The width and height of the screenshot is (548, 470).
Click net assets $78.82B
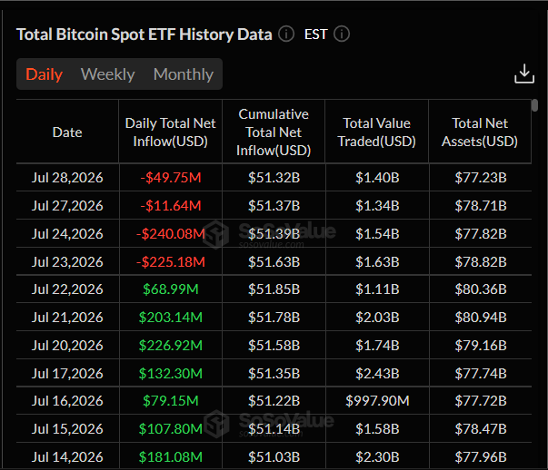coord(481,261)
